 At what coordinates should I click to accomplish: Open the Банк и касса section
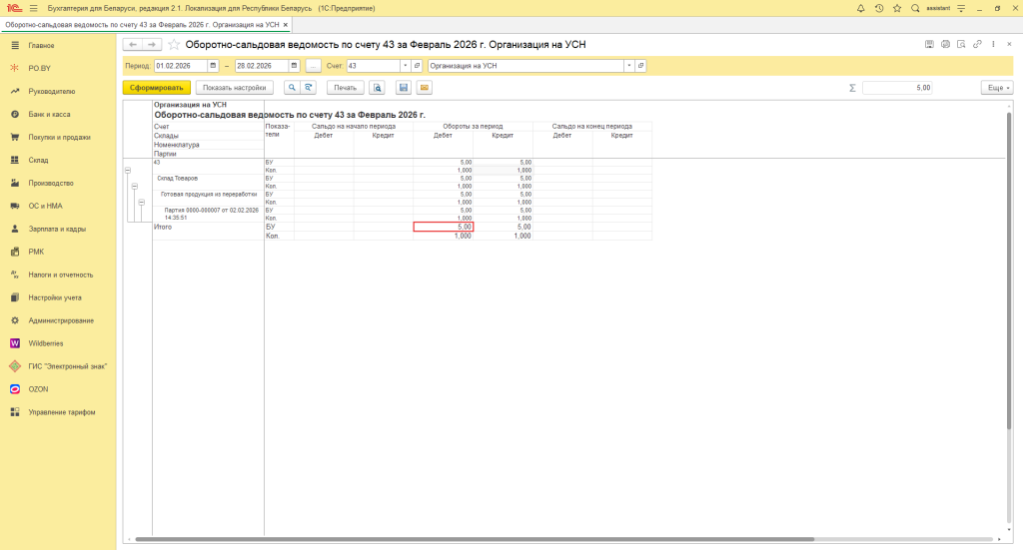(49, 114)
